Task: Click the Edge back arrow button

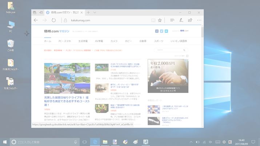Action: click(x=36, y=20)
